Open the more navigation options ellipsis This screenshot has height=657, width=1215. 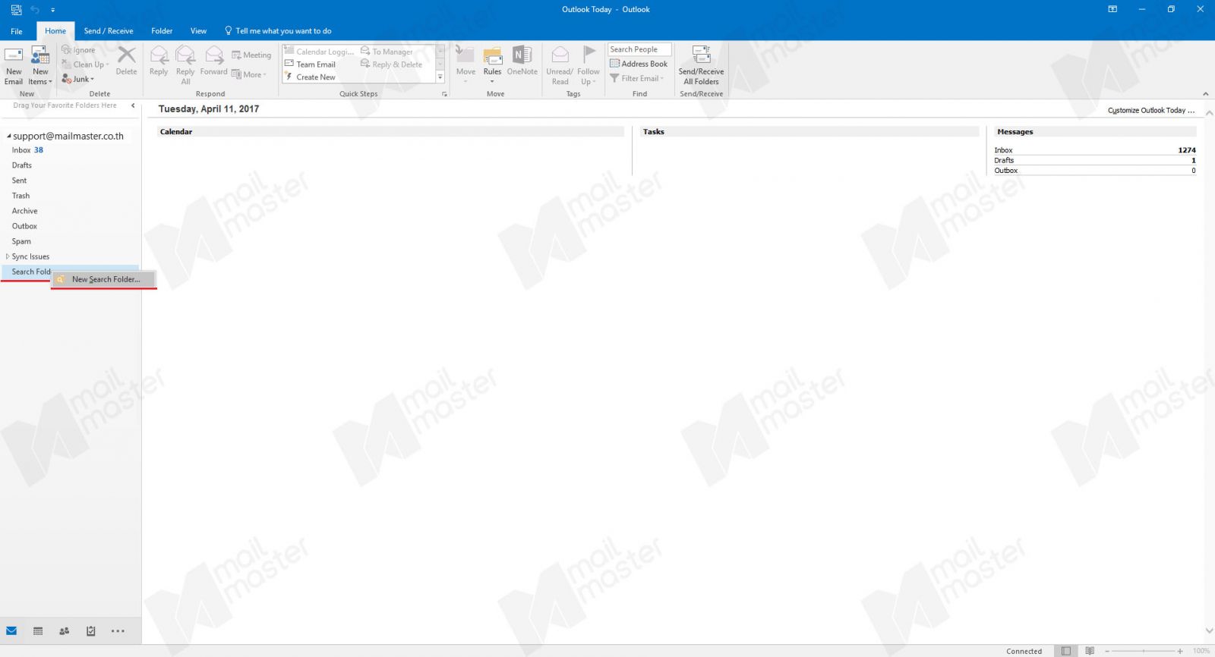tap(118, 631)
